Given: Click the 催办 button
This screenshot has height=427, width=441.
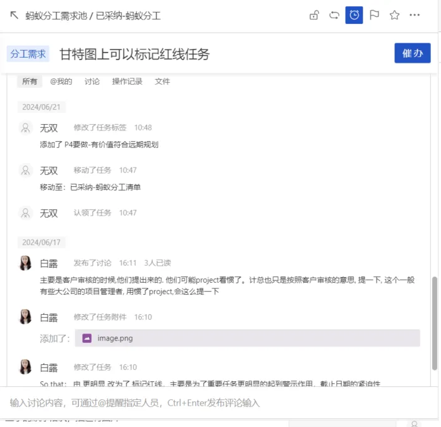Looking at the screenshot, I should pyautogui.click(x=412, y=53).
